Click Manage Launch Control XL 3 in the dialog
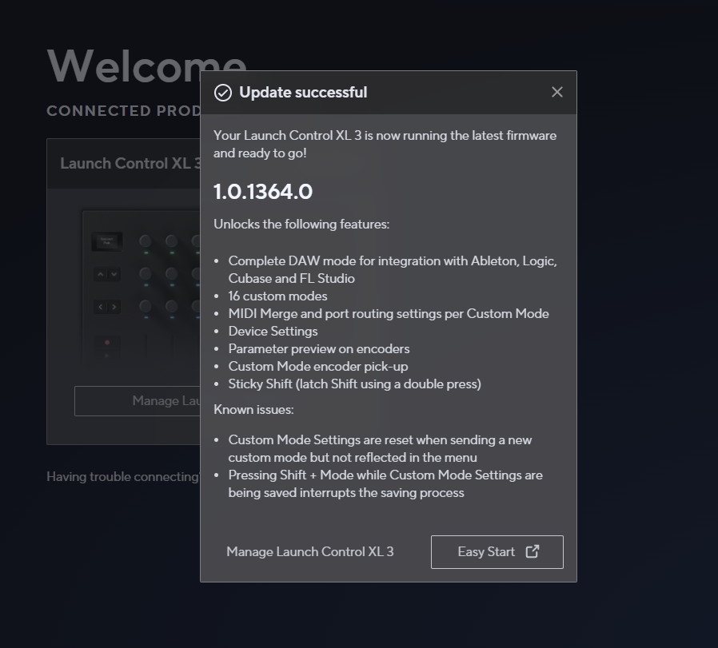This screenshot has width=718, height=648. (x=310, y=552)
